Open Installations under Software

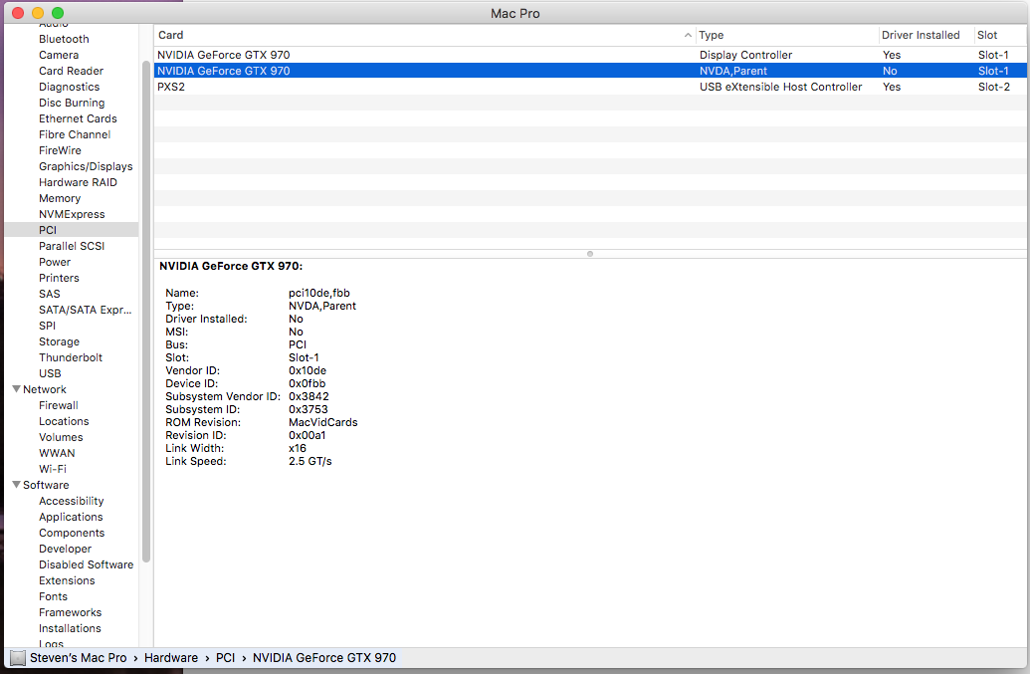click(70, 628)
